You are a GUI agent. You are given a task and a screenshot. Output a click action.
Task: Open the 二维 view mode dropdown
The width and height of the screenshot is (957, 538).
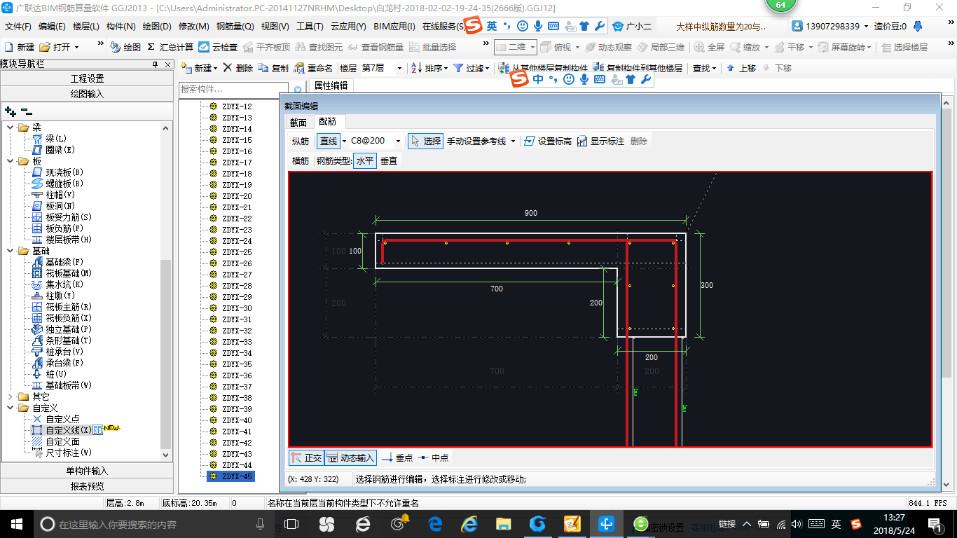tap(532, 47)
